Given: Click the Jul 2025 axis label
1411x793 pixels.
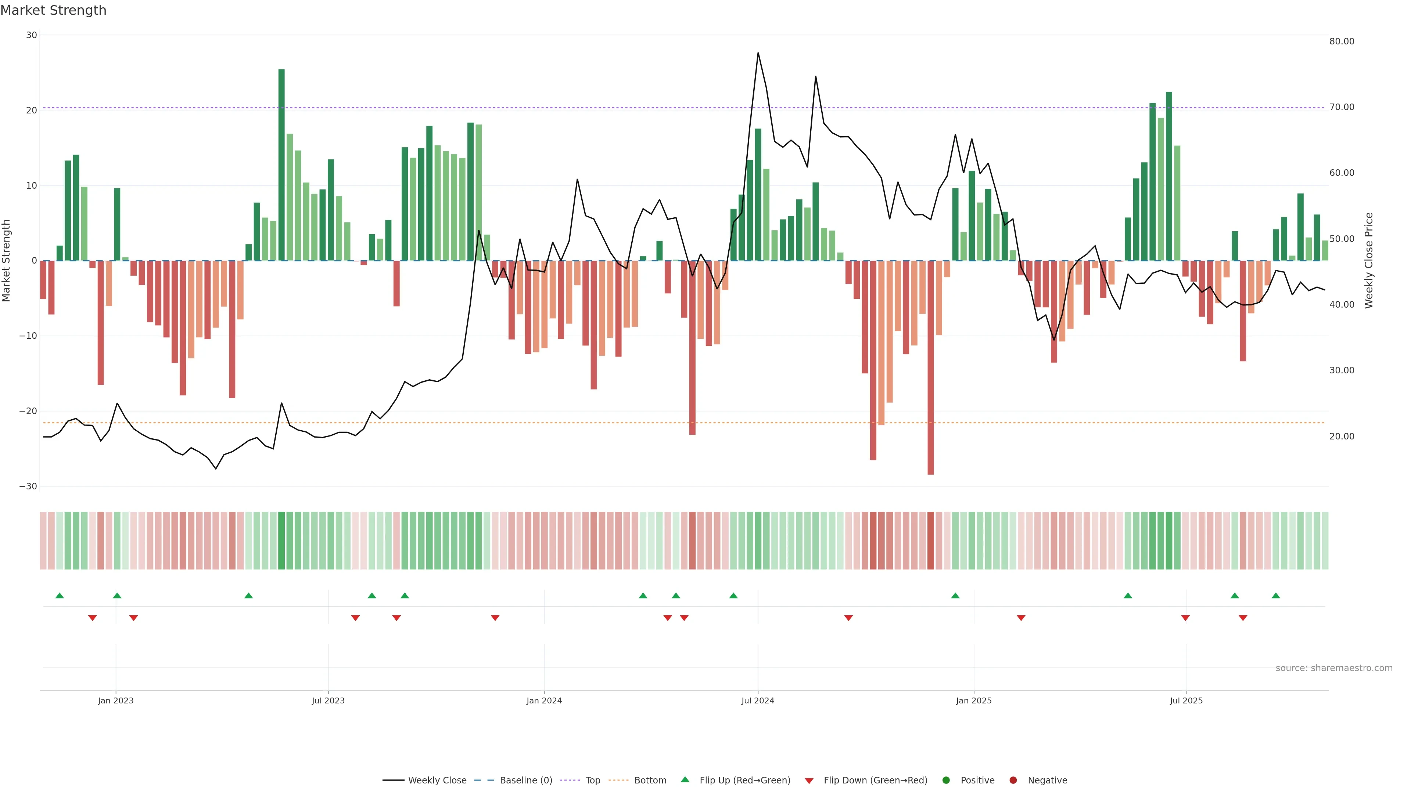Looking at the screenshot, I should [x=1186, y=700].
